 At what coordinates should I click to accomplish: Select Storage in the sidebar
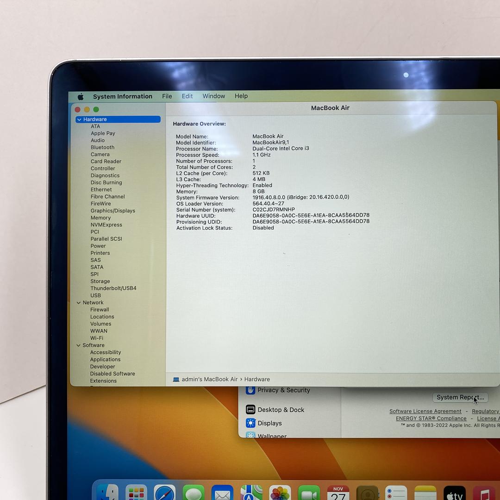tap(100, 281)
